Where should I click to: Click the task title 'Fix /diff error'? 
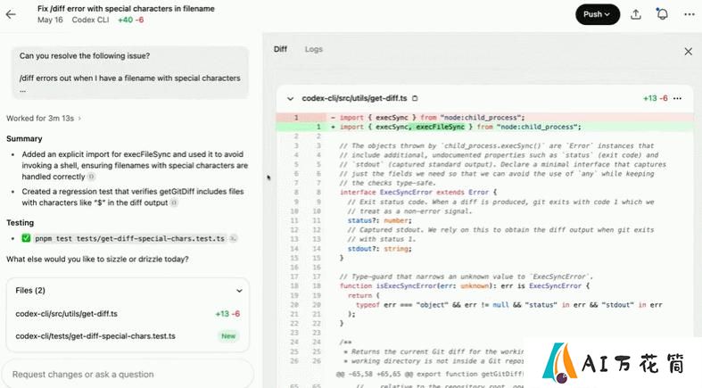126,9
